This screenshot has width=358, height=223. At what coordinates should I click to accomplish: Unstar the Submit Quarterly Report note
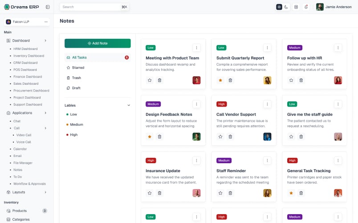(220, 80)
